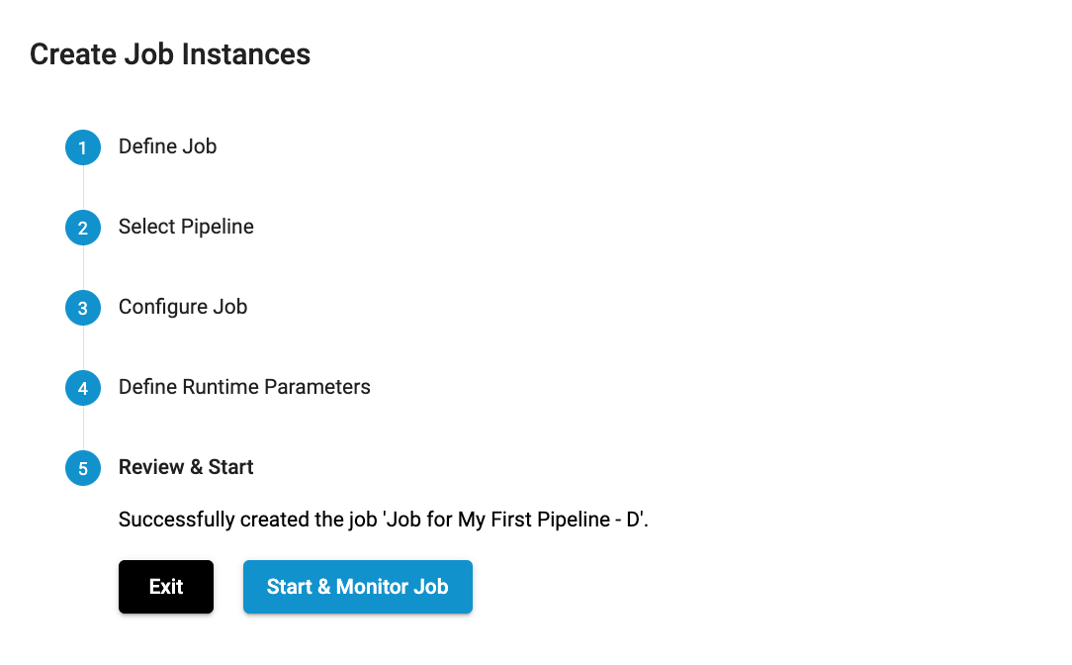Go to the Configure Job step
Screen dimensions: 1072x665
[183, 307]
